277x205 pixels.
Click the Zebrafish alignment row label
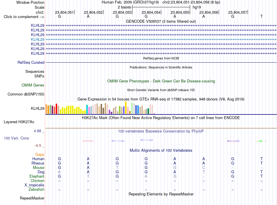(x=36, y=190)
